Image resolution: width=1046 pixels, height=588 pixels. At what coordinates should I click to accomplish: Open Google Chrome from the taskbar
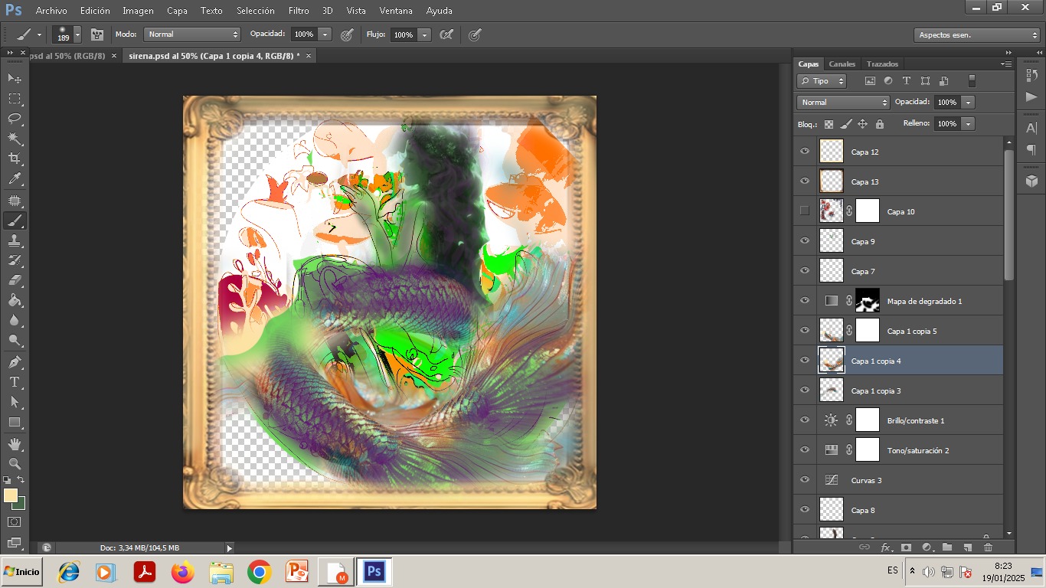tap(260, 572)
